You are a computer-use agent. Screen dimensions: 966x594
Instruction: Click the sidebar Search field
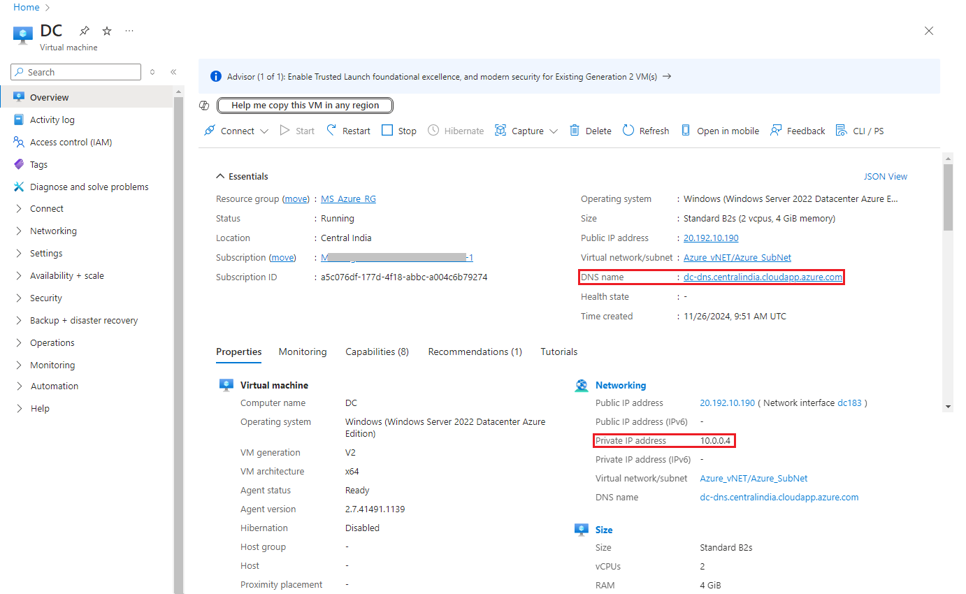[76, 72]
